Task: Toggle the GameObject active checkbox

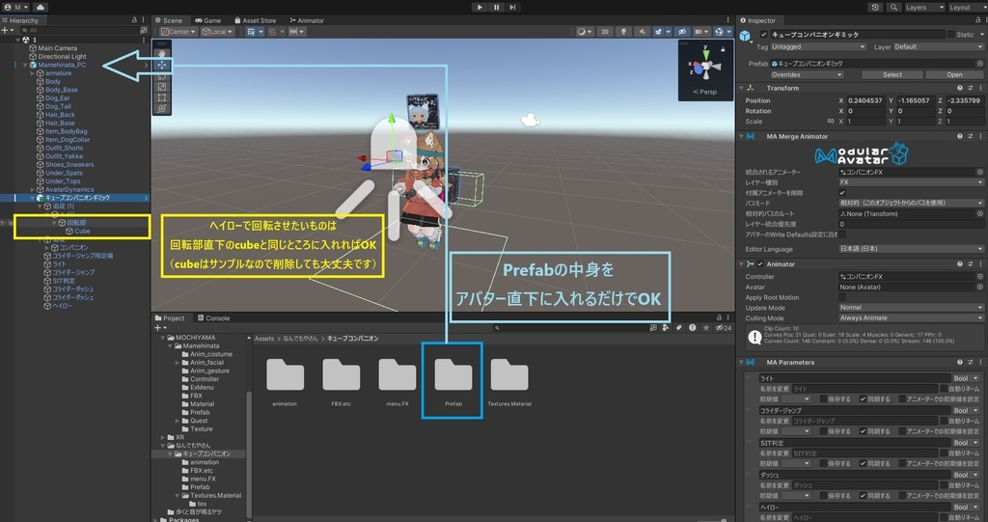Action: tap(764, 34)
